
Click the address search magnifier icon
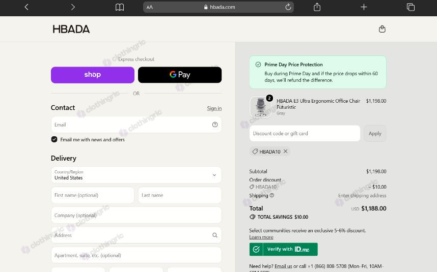[x=215, y=235]
